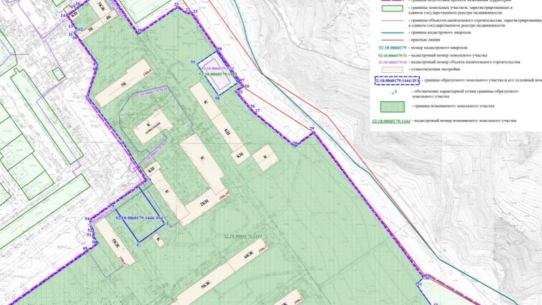This screenshot has height=305, width=542.
Task: Click the large "3К" building in upper map
Action: (x=124, y=83)
